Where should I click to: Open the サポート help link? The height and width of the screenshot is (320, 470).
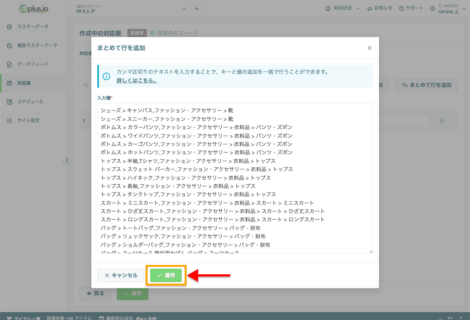[x=411, y=8]
